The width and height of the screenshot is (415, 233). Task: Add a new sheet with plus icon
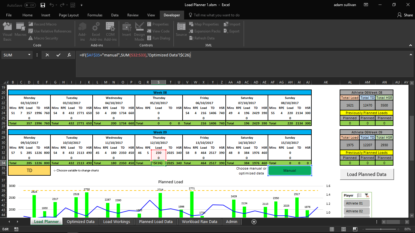click(254, 222)
